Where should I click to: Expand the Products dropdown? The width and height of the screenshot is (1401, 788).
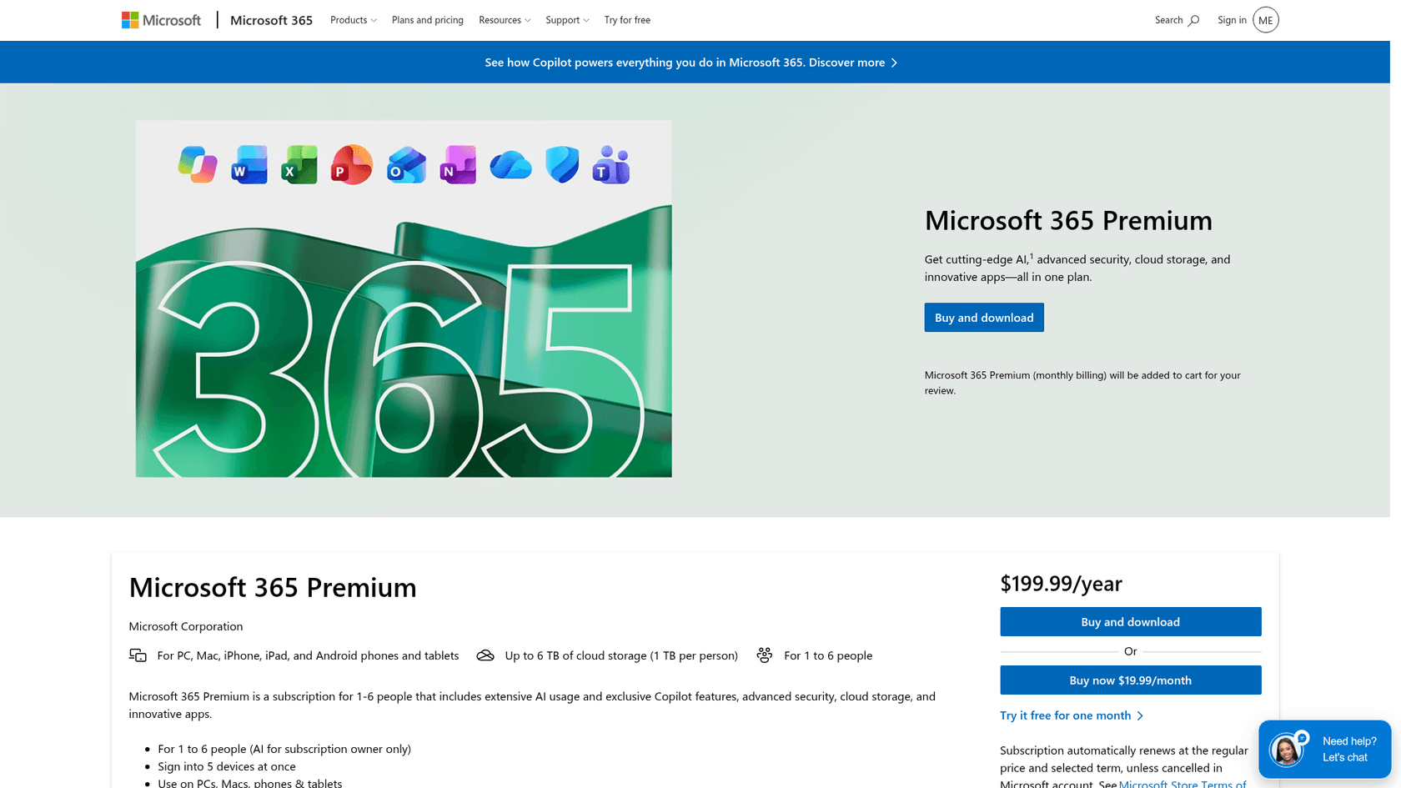354,20
